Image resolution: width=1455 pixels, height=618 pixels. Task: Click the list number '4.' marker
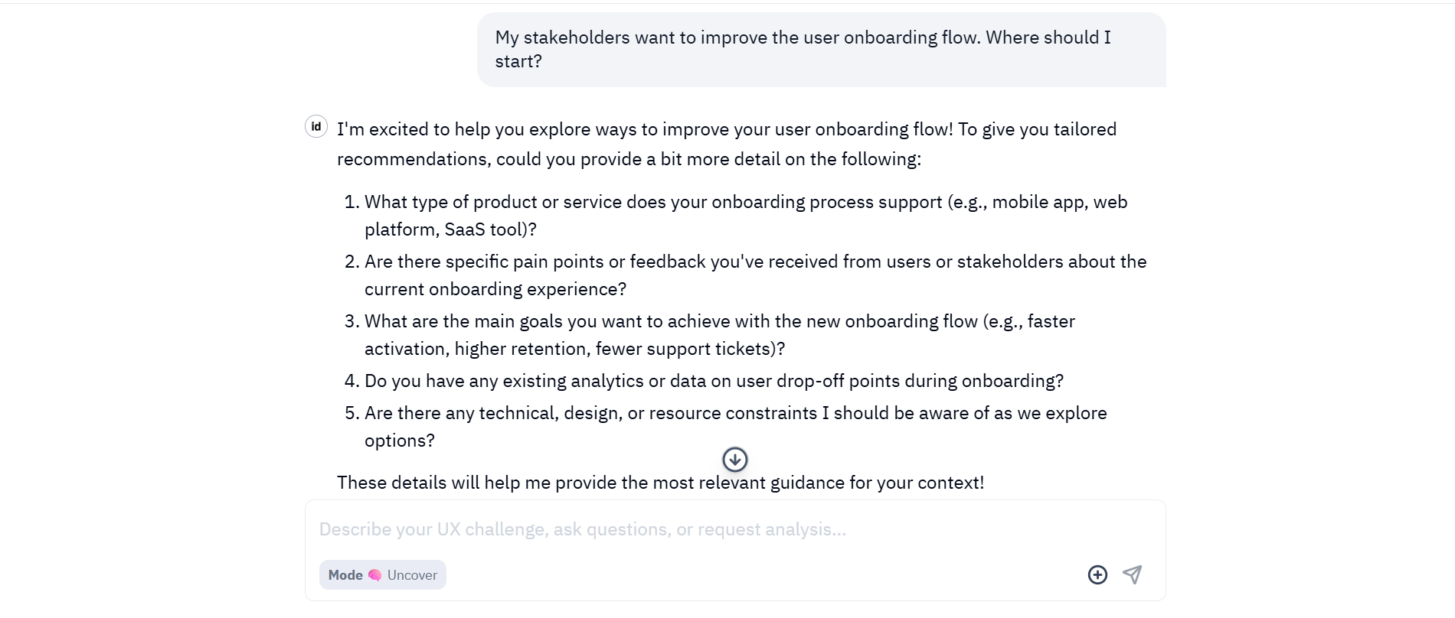point(351,381)
